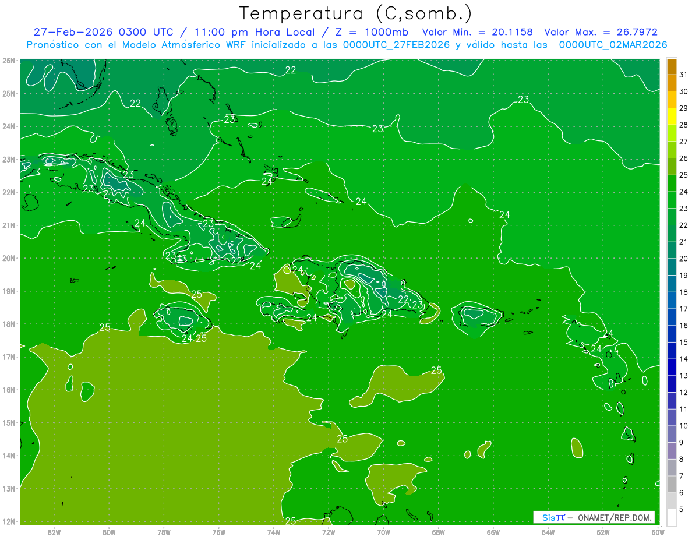Click the 68W longitude axis label
The image size is (699, 540).
(x=438, y=532)
